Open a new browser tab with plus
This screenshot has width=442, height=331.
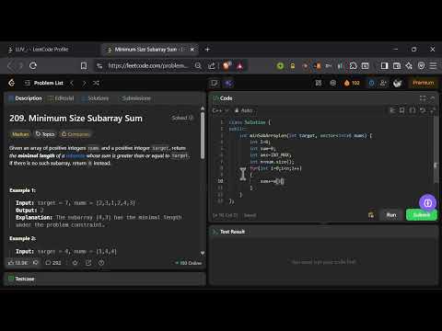click(207, 50)
